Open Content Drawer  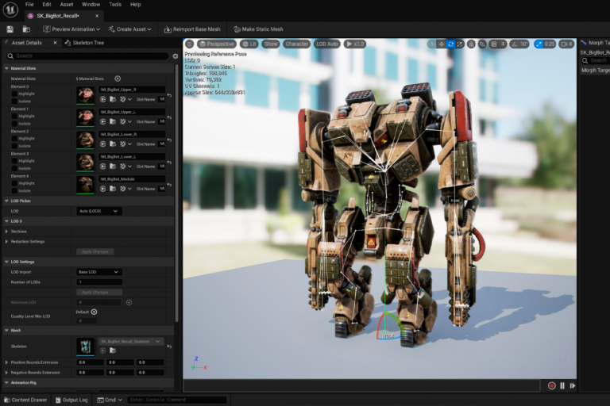tap(25, 400)
